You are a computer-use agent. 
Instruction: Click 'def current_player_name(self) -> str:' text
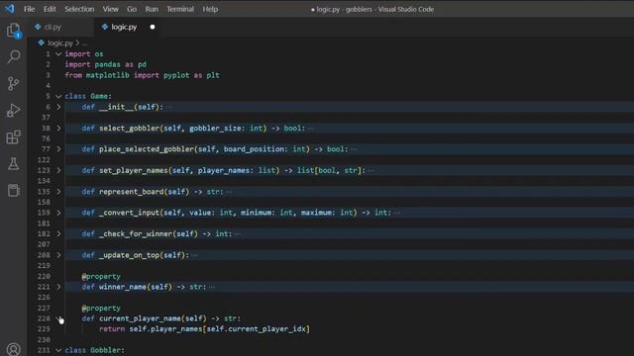click(161, 318)
